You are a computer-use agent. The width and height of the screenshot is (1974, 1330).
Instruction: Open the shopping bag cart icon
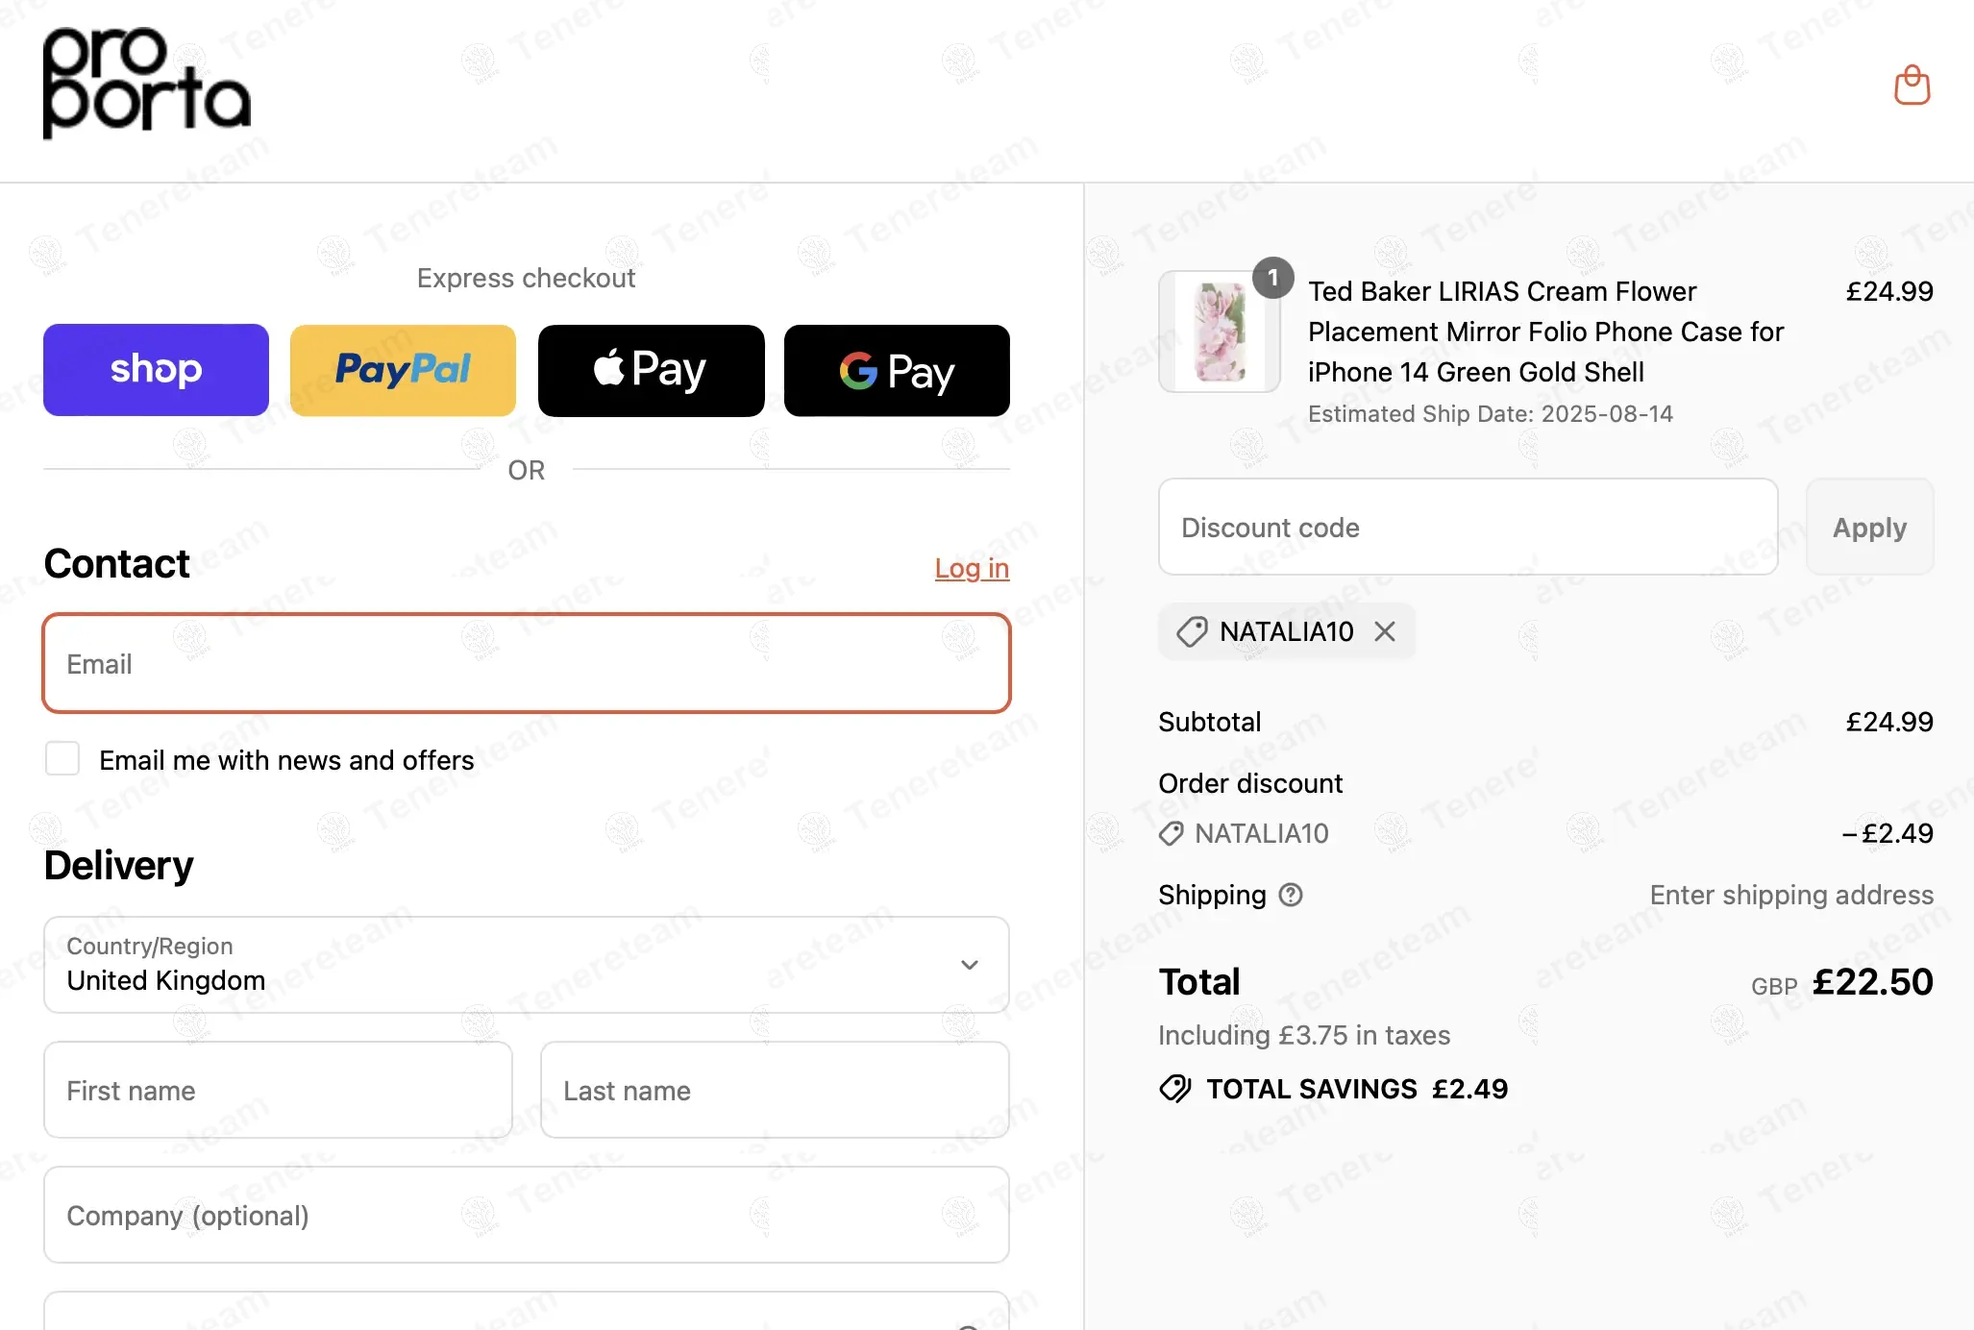[x=1912, y=86]
